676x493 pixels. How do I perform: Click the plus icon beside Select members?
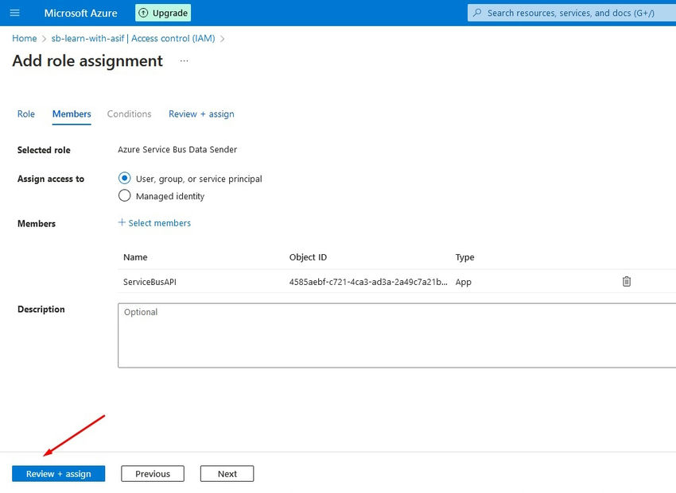click(122, 223)
